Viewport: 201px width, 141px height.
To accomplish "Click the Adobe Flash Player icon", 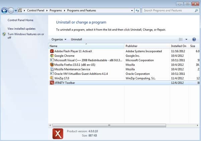I will pos(52,51).
